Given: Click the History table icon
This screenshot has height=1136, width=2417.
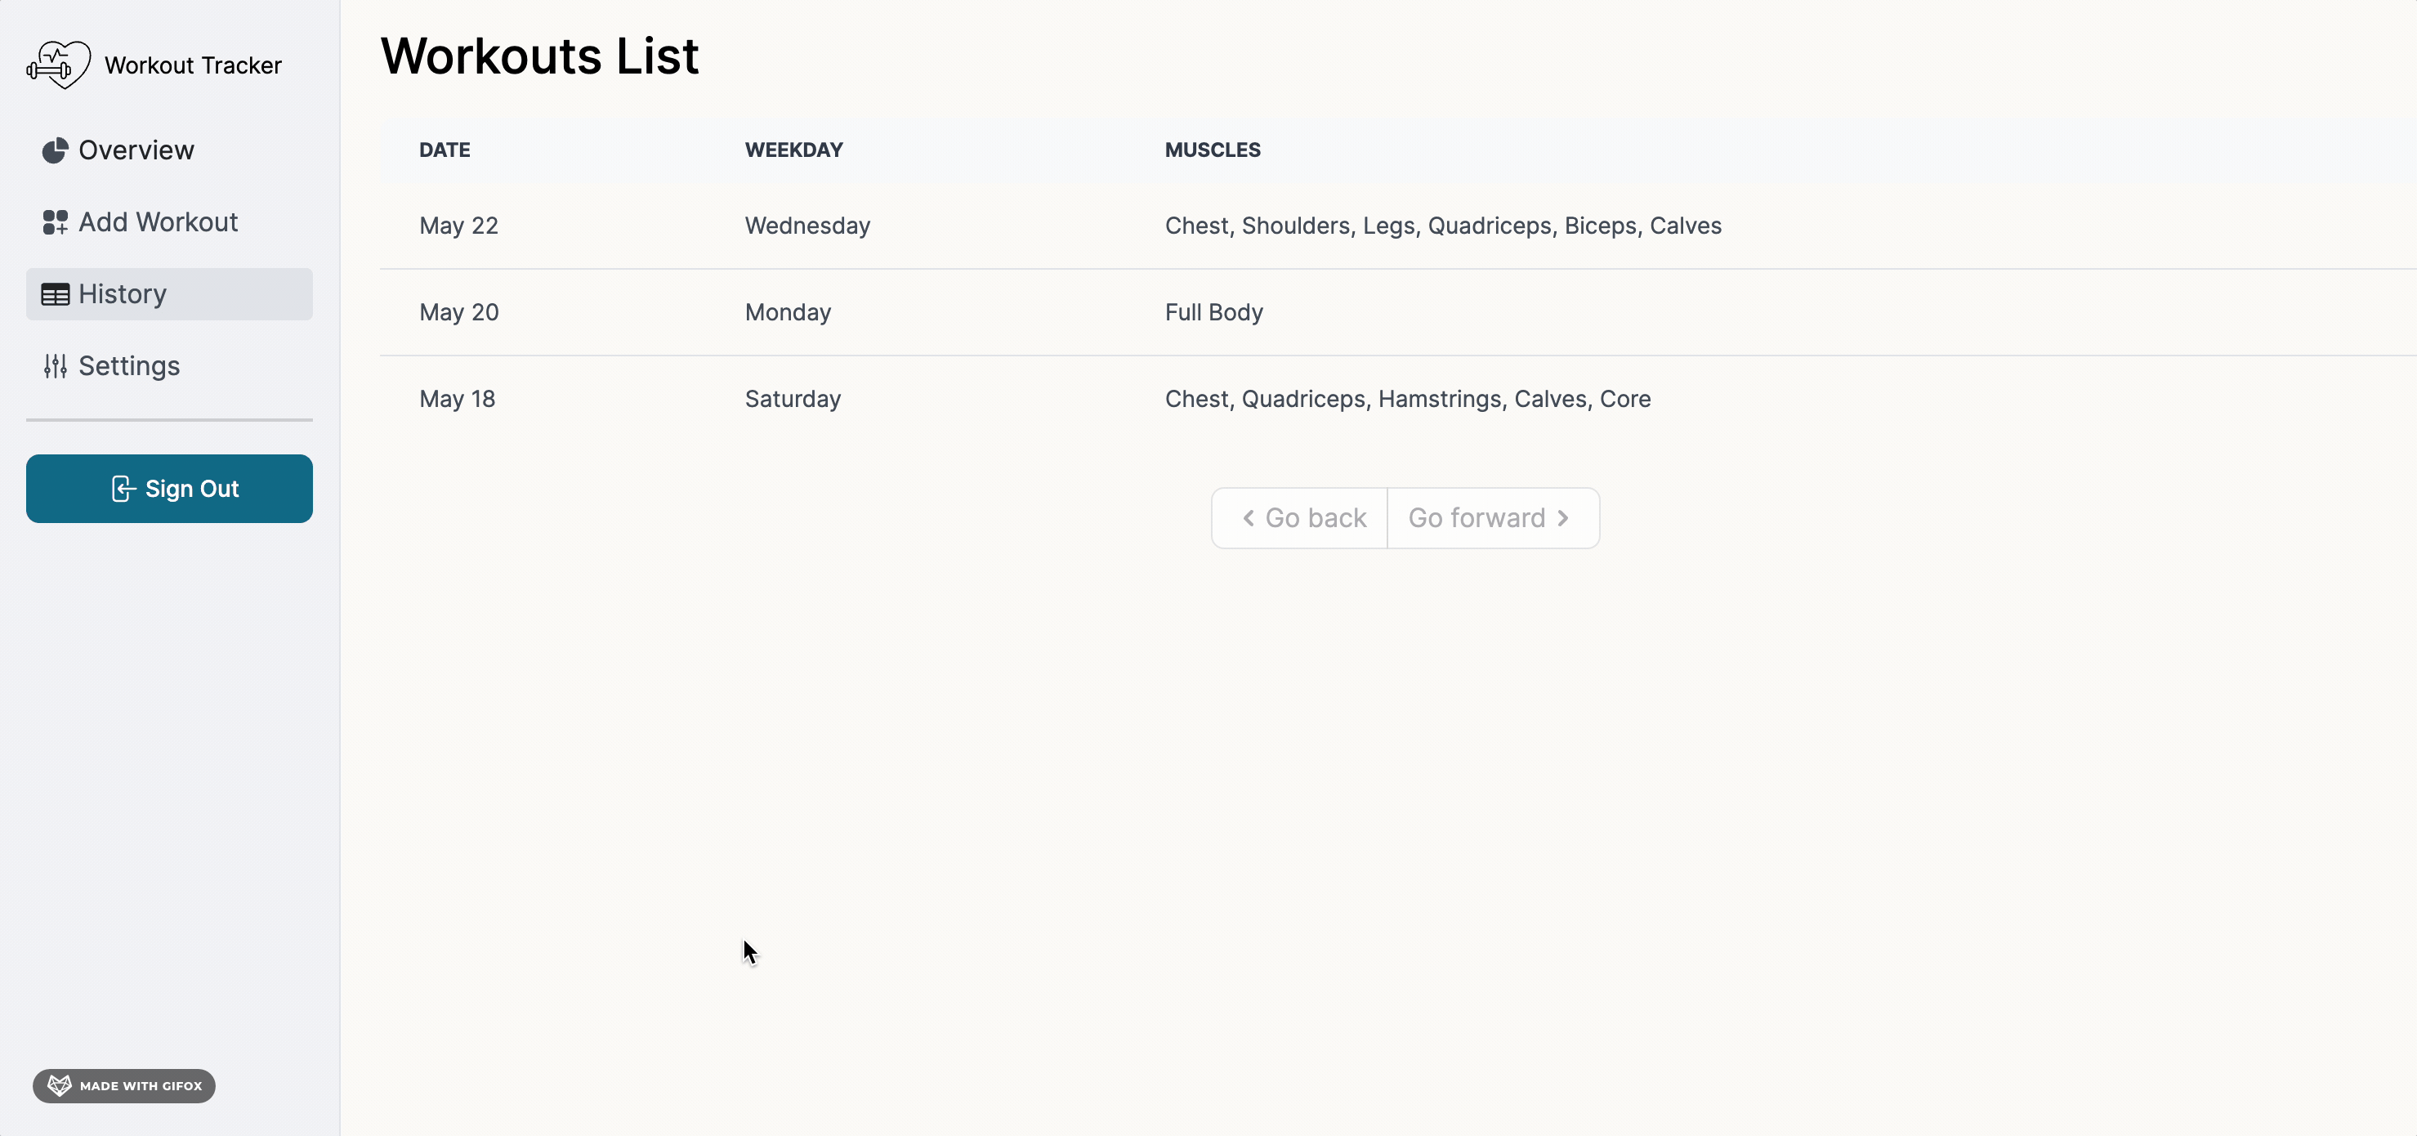Looking at the screenshot, I should click(x=56, y=295).
